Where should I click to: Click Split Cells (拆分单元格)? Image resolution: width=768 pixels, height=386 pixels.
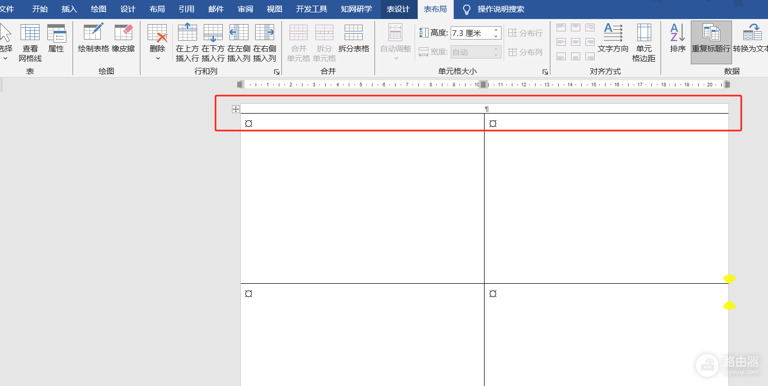(324, 43)
